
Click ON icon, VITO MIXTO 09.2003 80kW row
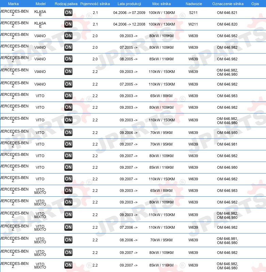[68, 202]
